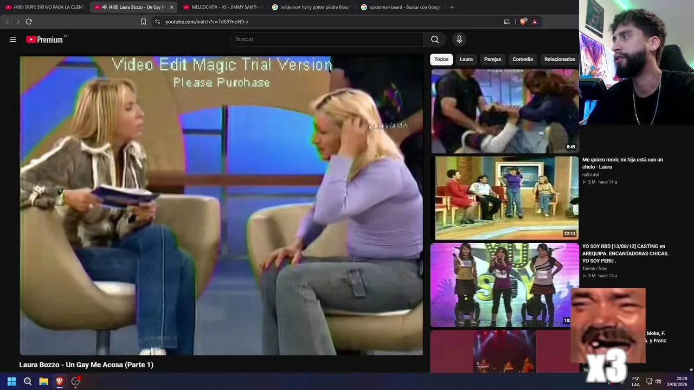This screenshot has width=694, height=390.
Task: Select the Comedia filter chip
Action: [523, 59]
